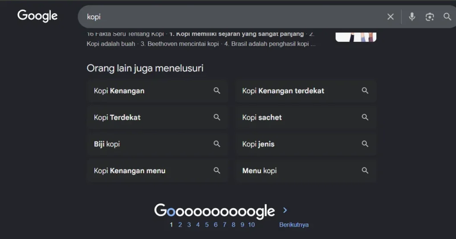This screenshot has width=456, height=239.
Task: Go to results page 3
Action: tap(189, 225)
